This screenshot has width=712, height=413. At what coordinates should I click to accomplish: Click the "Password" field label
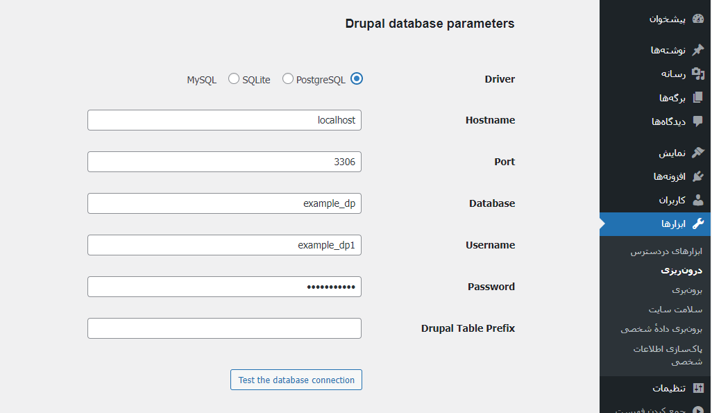tap(491, 287)
